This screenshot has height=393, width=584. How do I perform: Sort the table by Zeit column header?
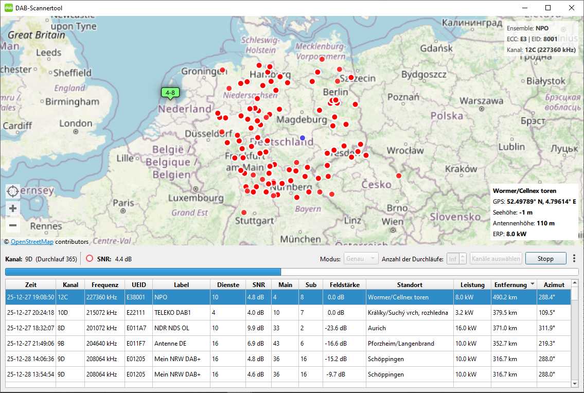coord(30,284)
